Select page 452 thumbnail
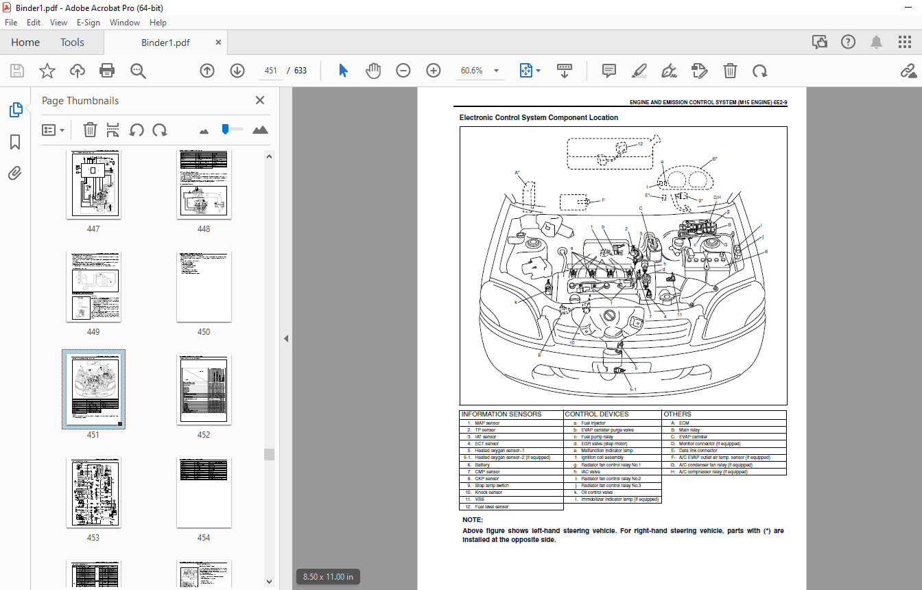The image size is (922, 590). tap(204, 390)
